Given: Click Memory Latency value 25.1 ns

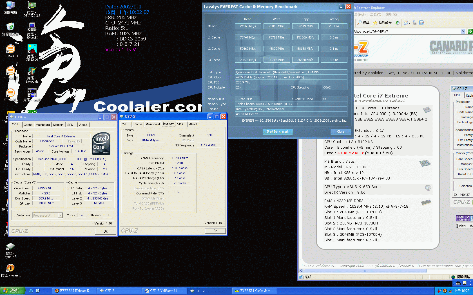Looking at the screenshot, I should point(334,26).
